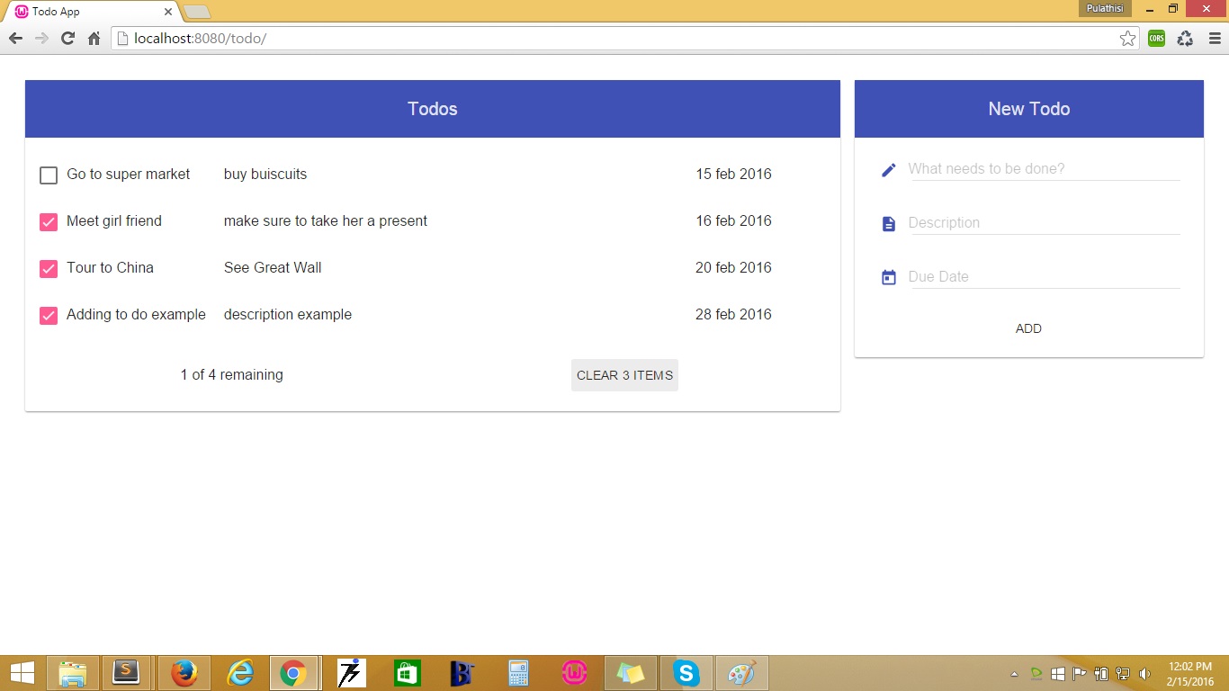Open Paint from the taskbar
This screenshot has height=691, width=1229.
coord(741,673)
